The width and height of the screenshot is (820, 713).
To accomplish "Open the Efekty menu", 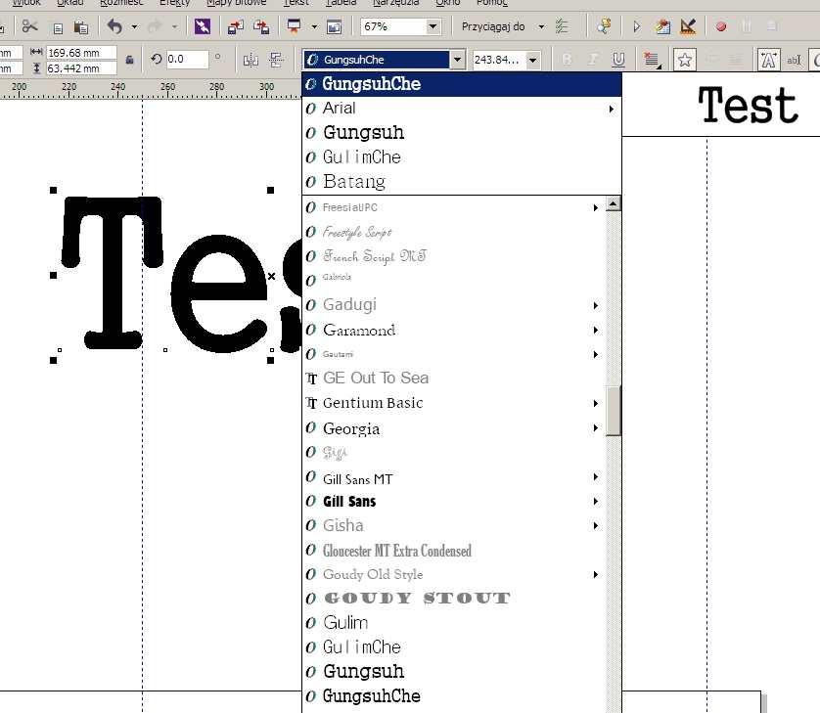I will [x=175, y=3].
